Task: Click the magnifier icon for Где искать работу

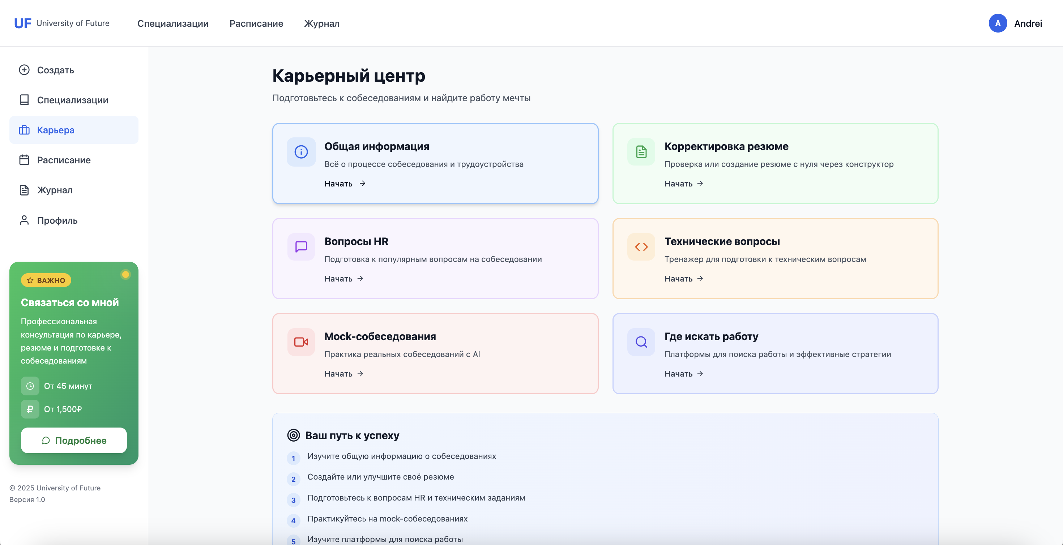Action: pos(641,342)
